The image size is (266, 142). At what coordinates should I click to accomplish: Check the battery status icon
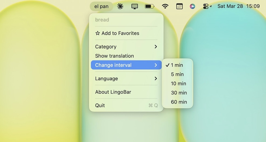click(150, 6)
